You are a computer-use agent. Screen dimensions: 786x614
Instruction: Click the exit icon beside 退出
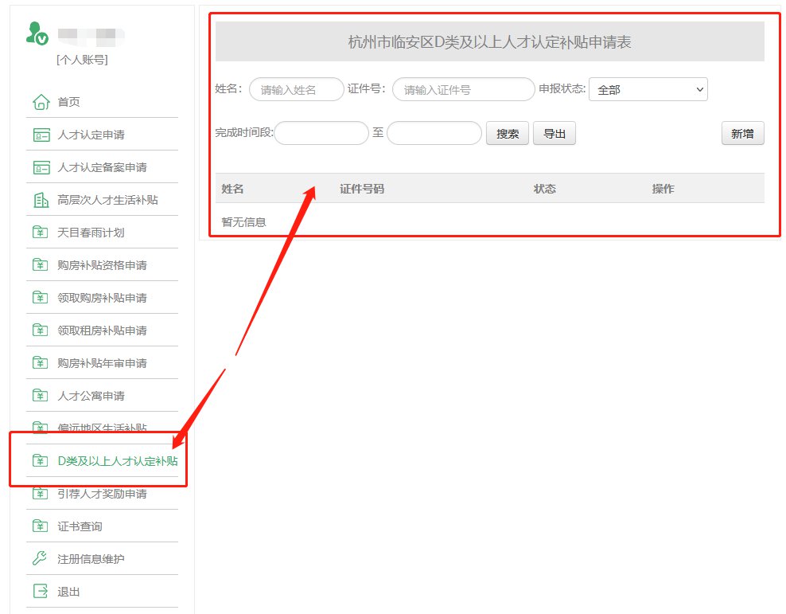41,592
